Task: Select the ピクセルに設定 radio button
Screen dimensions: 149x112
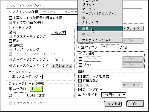Action: click(10, 95)
